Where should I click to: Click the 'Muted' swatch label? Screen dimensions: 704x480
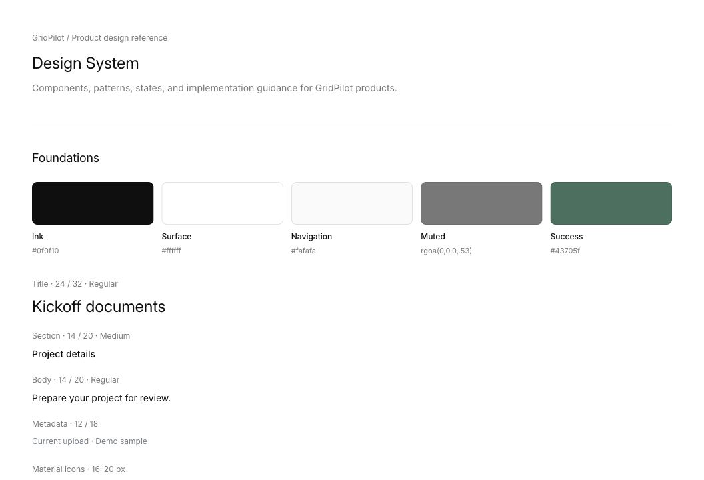pyautogui.click(x=433, y=237)
